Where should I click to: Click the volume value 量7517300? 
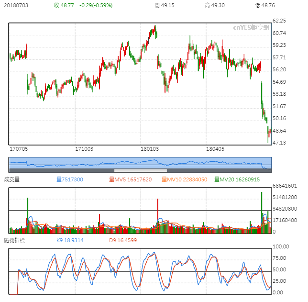70,179
